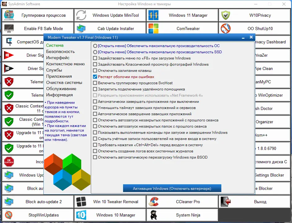Click Активация Windows (Отключить ватермарк) button
This screenshot has width=292, height=223.
(172, 188)
